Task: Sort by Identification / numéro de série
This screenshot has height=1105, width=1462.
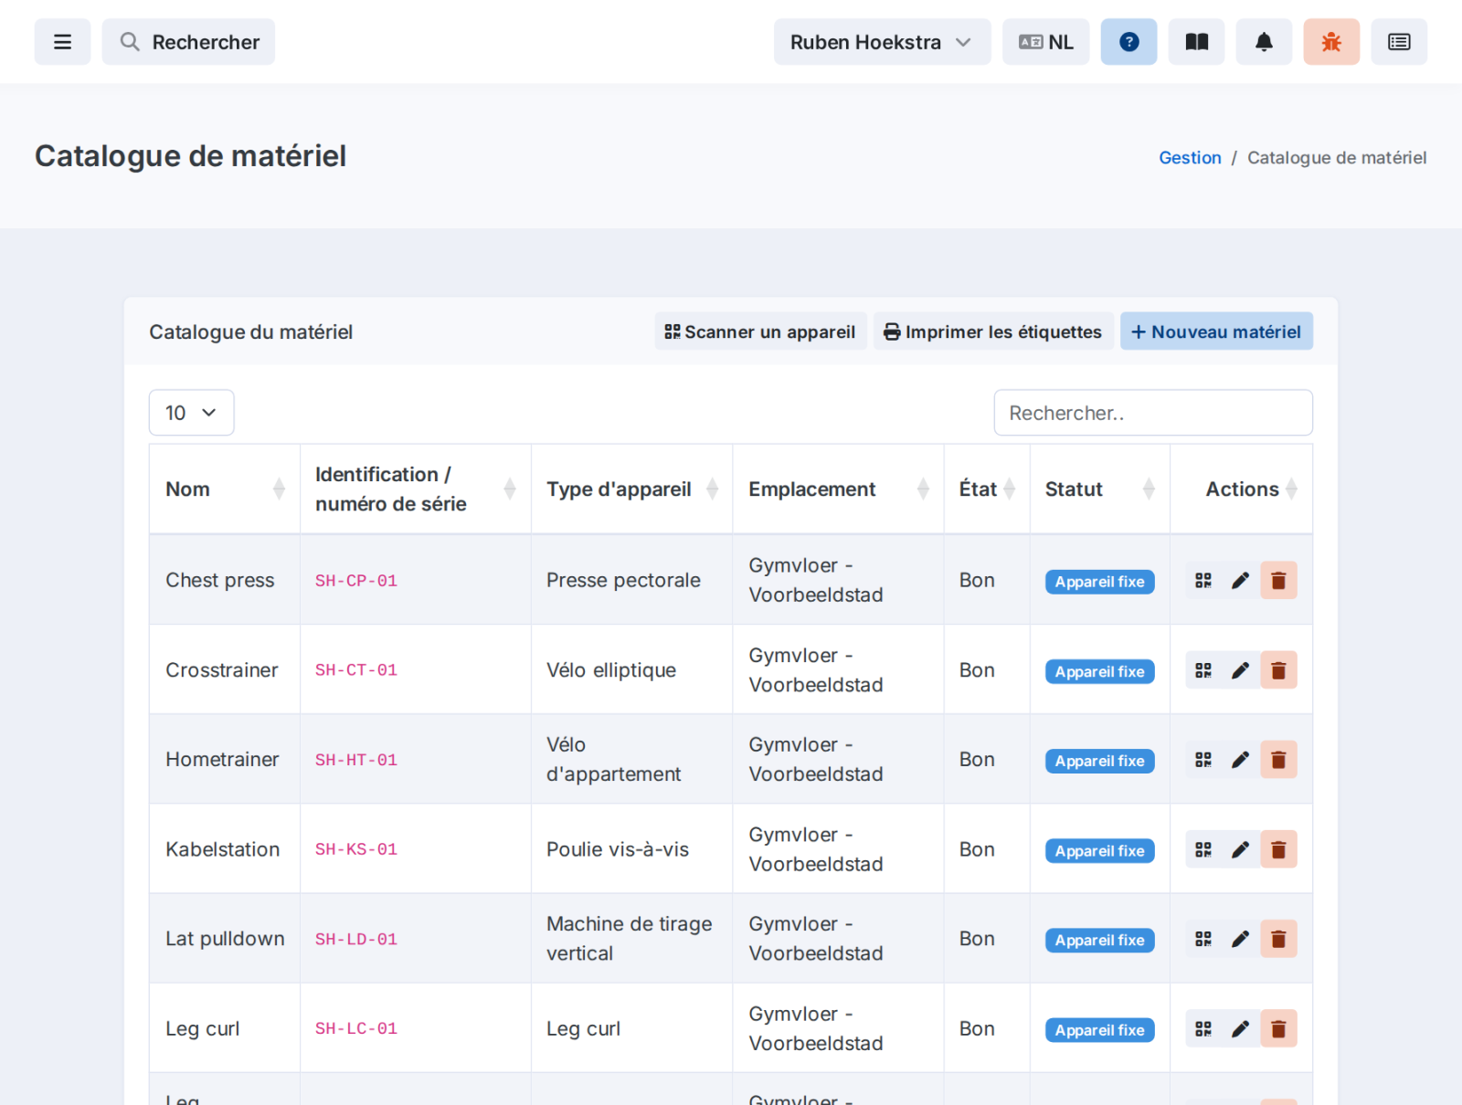Action: [416, 489]
